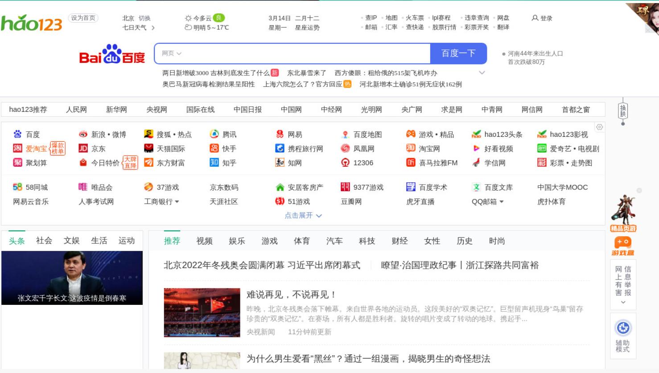
Task: Open the 星座运势 link
Action: tap(307, 28)
